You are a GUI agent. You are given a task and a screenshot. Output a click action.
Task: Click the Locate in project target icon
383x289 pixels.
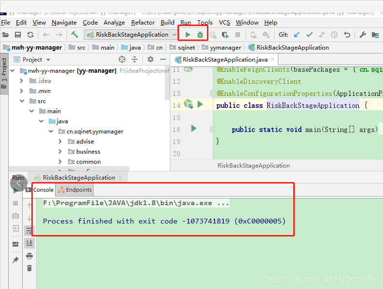tap(122, 59)
